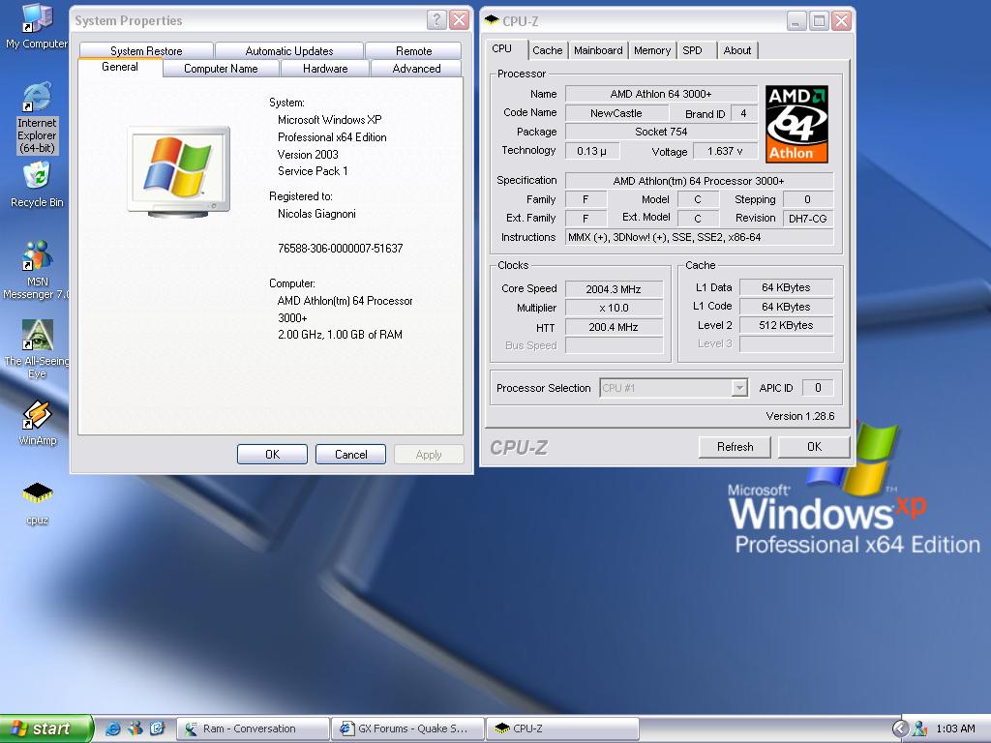Click OK in the CPU-Z window

814,447
